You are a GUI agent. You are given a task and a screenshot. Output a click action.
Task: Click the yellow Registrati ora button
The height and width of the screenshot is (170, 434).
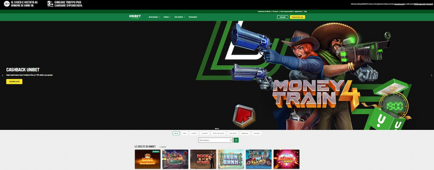click(297, 17)
